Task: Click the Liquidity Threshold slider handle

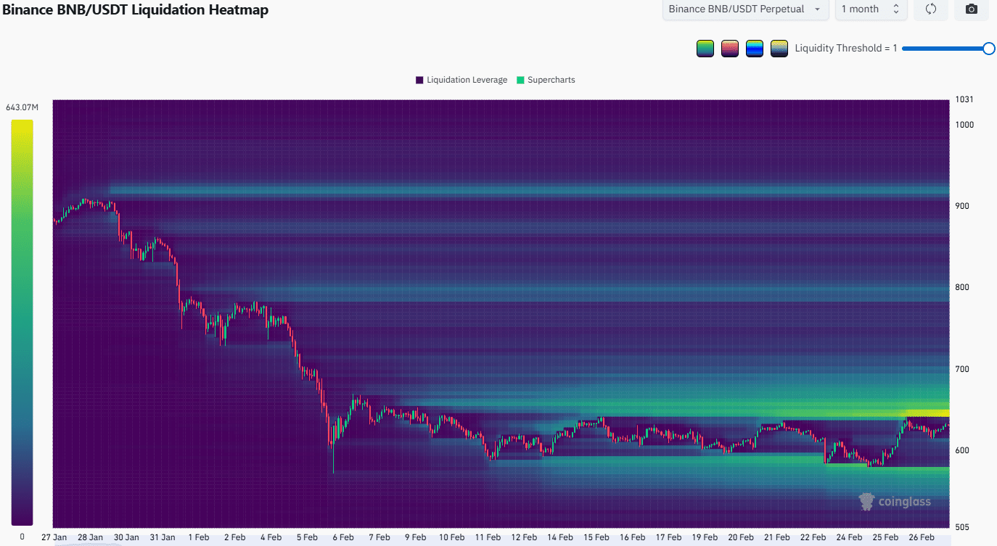Action: tap(988, 49)
